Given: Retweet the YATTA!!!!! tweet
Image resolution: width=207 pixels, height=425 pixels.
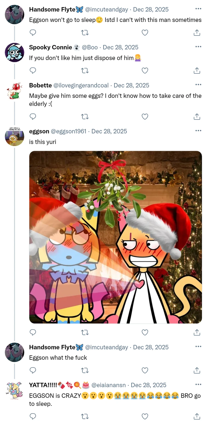Looking at the screenshot, I should pyautogui.click(x=85, y=416).
